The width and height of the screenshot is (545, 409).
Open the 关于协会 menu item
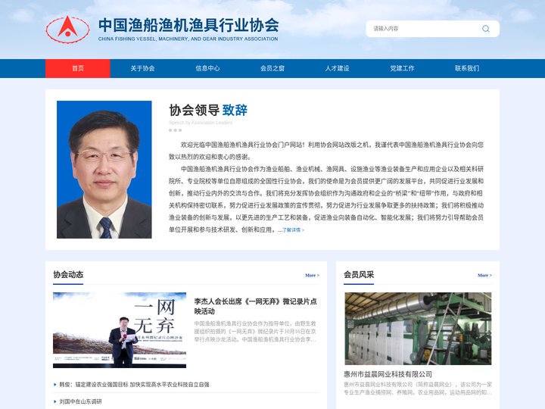coord(142,68)
